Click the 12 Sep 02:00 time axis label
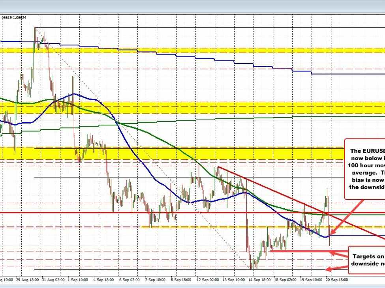The height and width of the screenshot is (288, 385). click(x=208, y=279)
